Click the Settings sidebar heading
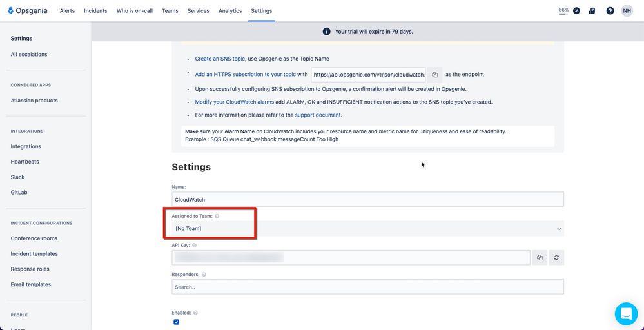The height and width of the screenshot is (330, 644). 21,39
